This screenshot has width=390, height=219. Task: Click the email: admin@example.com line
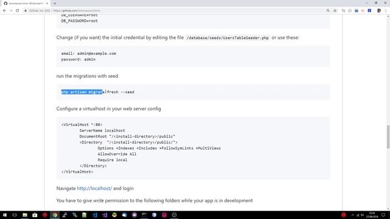pyautogui.click(x=88, y=54)
